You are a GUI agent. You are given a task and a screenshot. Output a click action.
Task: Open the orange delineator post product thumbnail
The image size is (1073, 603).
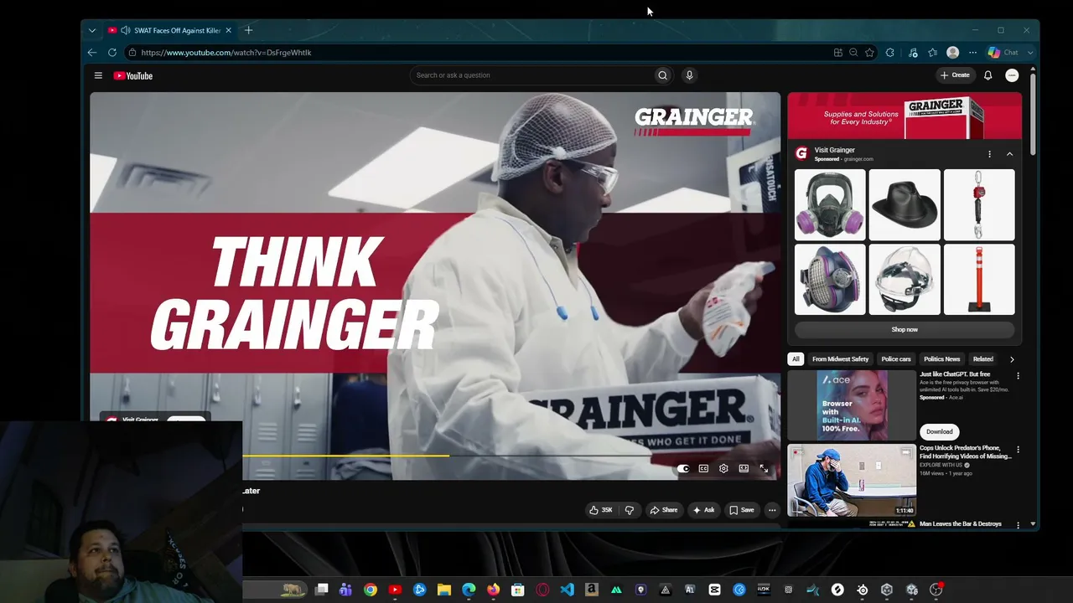979,280
